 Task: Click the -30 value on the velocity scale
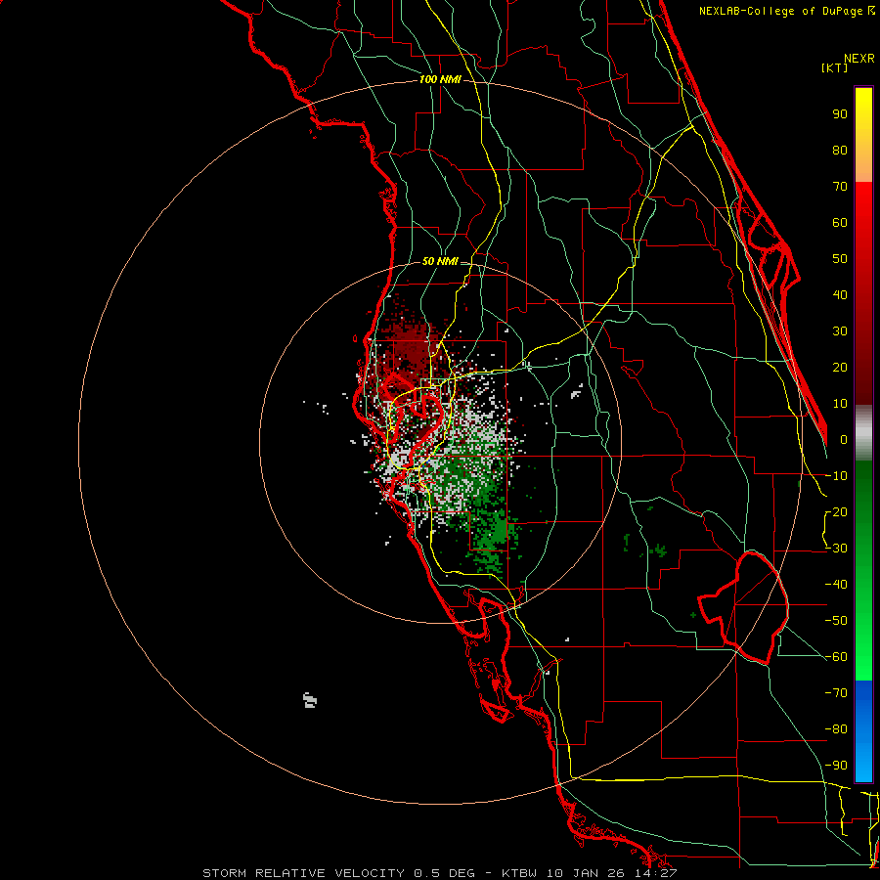point(836,549)
